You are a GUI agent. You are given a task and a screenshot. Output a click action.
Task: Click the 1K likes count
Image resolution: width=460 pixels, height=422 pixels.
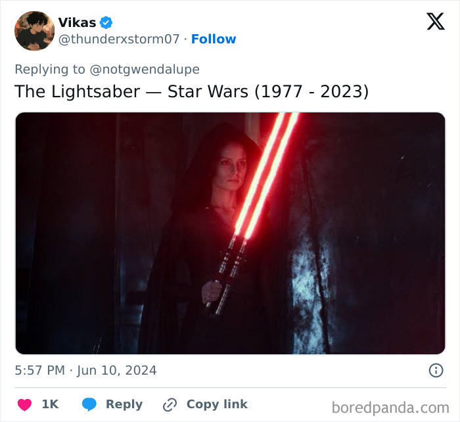coord(50,404)
